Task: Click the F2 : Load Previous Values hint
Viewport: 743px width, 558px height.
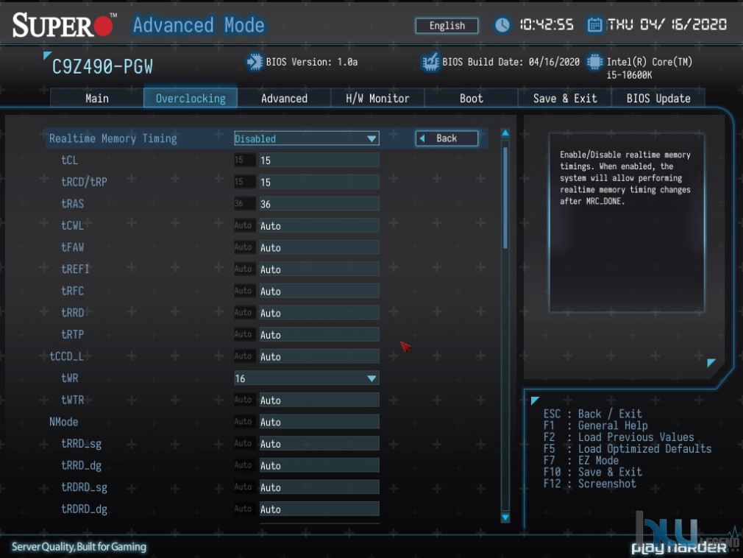Action: point(619,437)
